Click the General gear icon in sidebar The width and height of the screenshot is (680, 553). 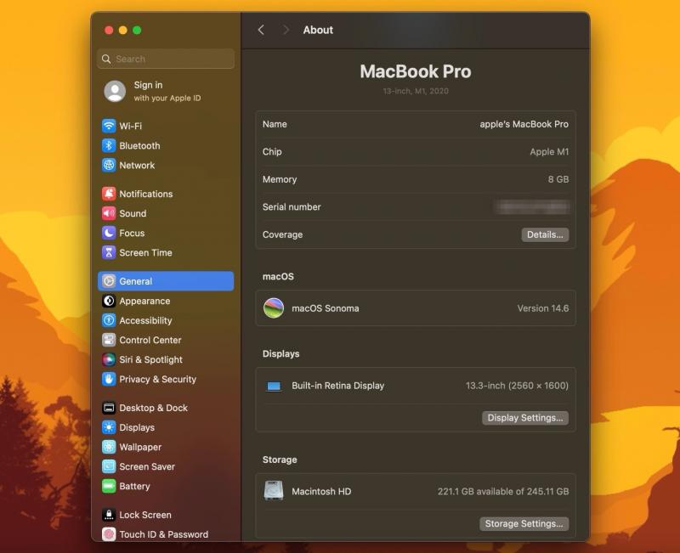(x=109, y=281)
